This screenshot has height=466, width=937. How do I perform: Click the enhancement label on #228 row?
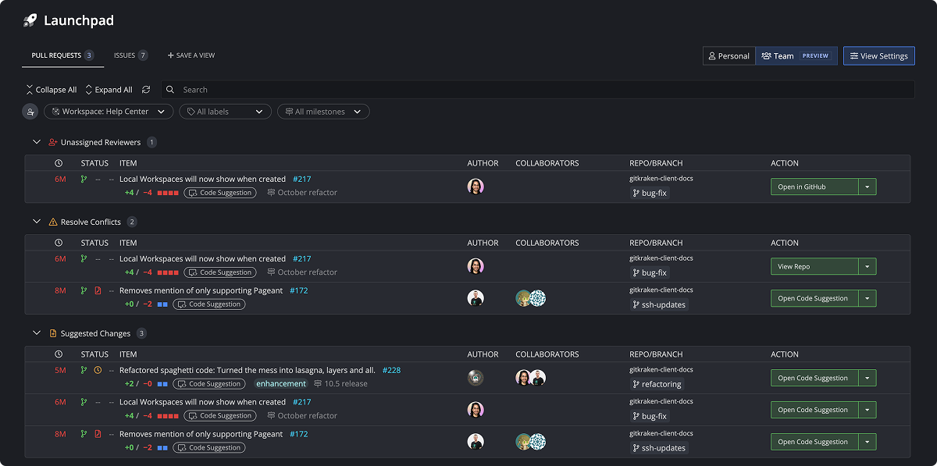(x=281, y=384)
